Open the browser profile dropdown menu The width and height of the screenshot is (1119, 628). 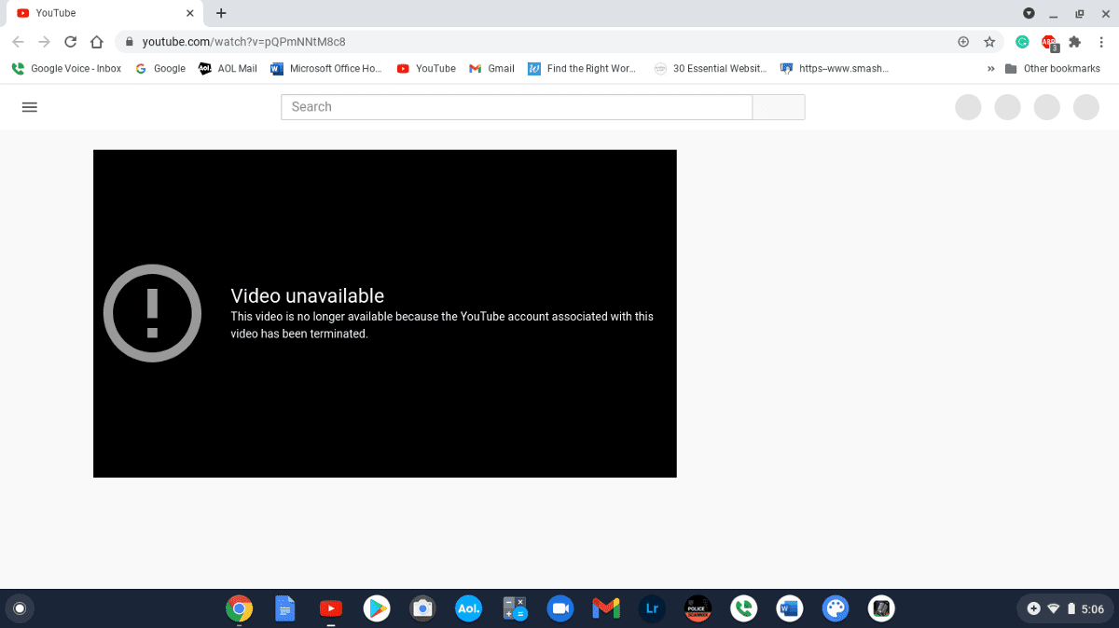pos(1029,13)
